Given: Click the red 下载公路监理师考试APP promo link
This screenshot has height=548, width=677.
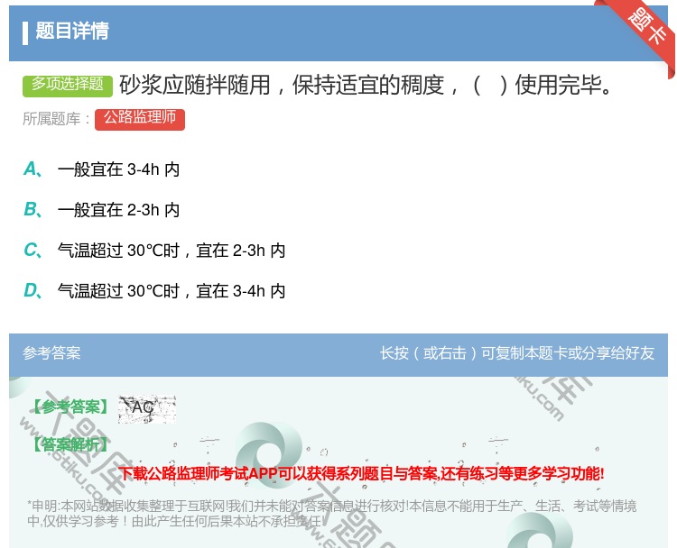Looking at the screenshot, I should [361, 474].
